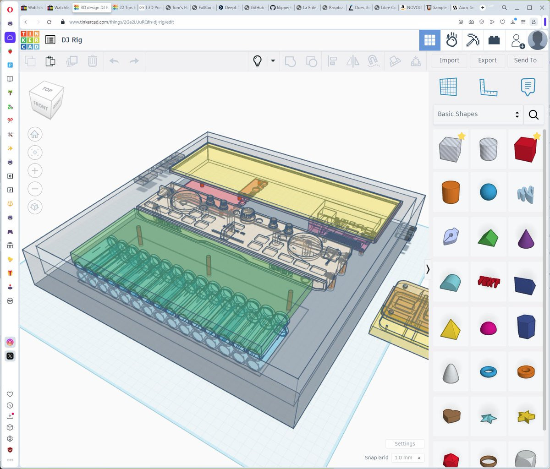Image resolution: width=550 pixels, height=469 pixels.
Task: Select the 3D design grid view icon
Action: click(x=429, y=40)
